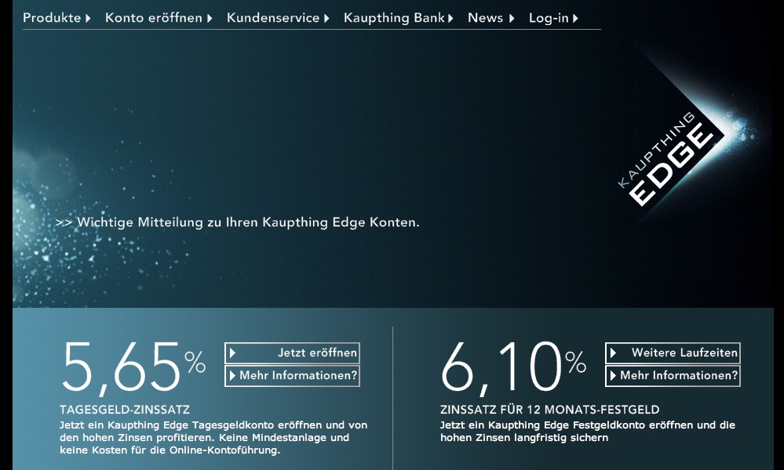Click the Weitere Laufzeiten button
Image resolution: width=784 pixels, height=470 pixels.
tap(673, 353)
